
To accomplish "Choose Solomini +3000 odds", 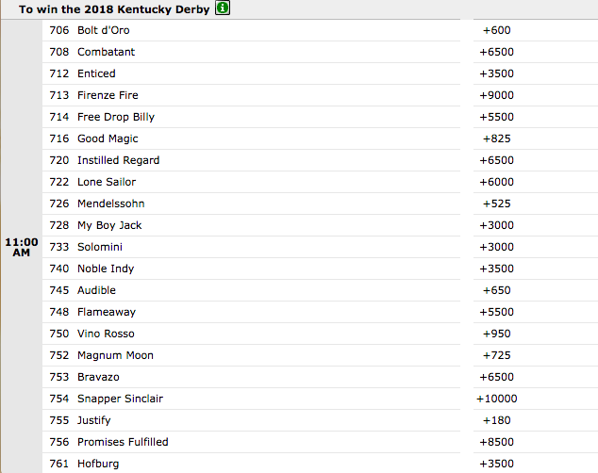I will click(x=496, y=247).
